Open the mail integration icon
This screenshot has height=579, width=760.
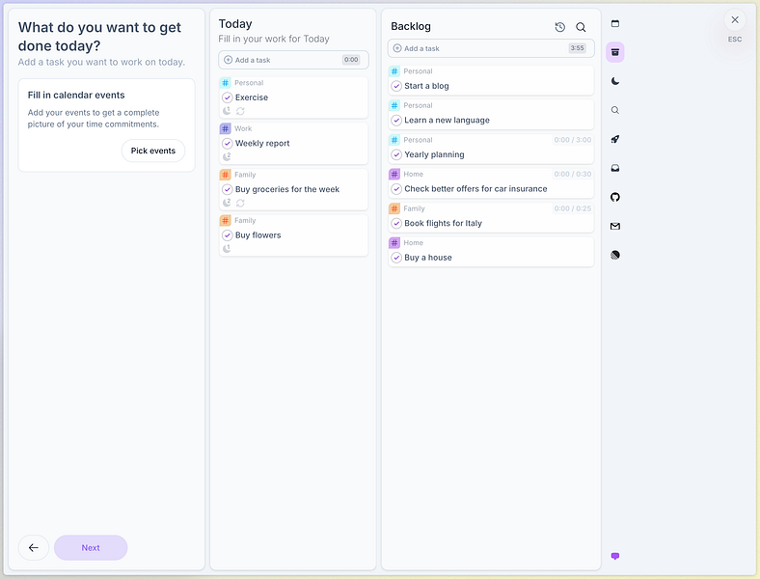(615, 226)
